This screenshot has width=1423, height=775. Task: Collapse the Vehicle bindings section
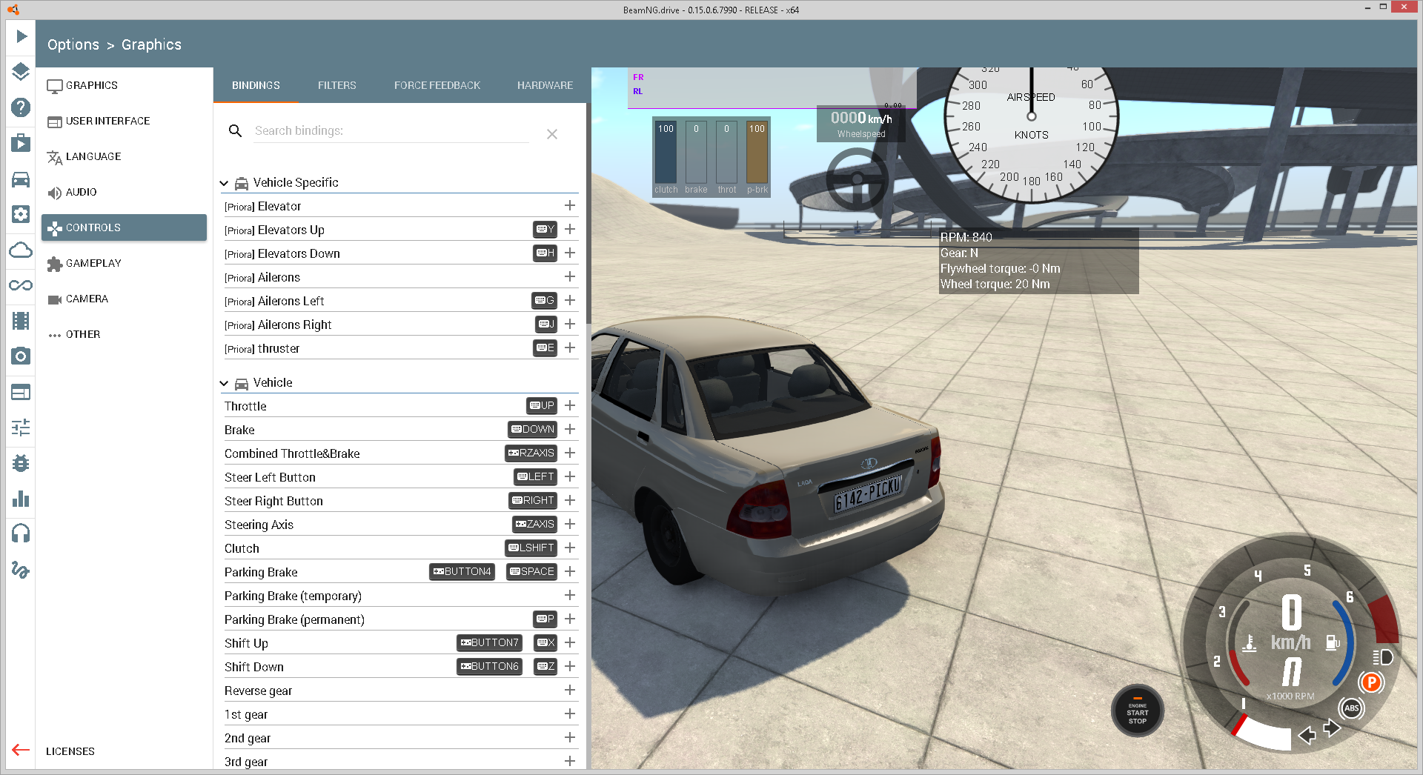pos(224,383)
